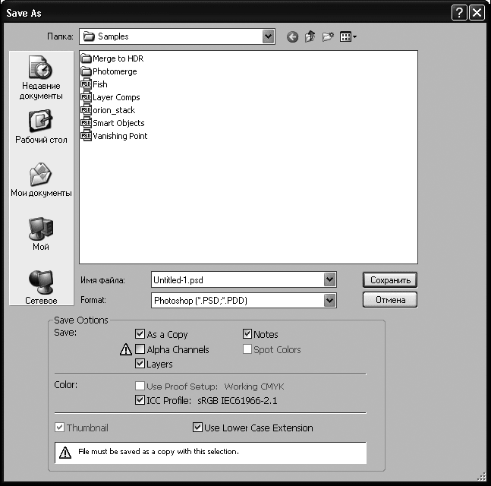Select the Fish PSD file
This screenshot has height=486, width=491.
click(x=94, y=84)
